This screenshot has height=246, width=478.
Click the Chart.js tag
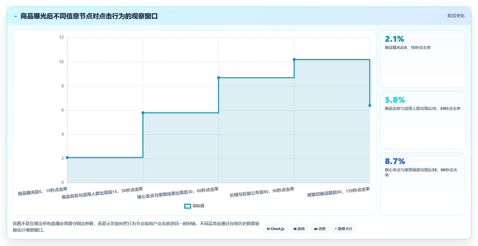coord(276,229)
